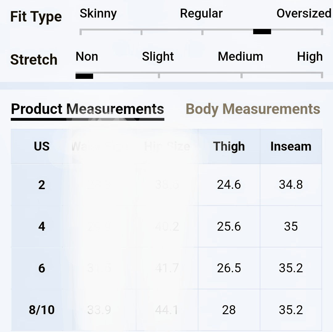Click the Non stretch label

(87, 56)
